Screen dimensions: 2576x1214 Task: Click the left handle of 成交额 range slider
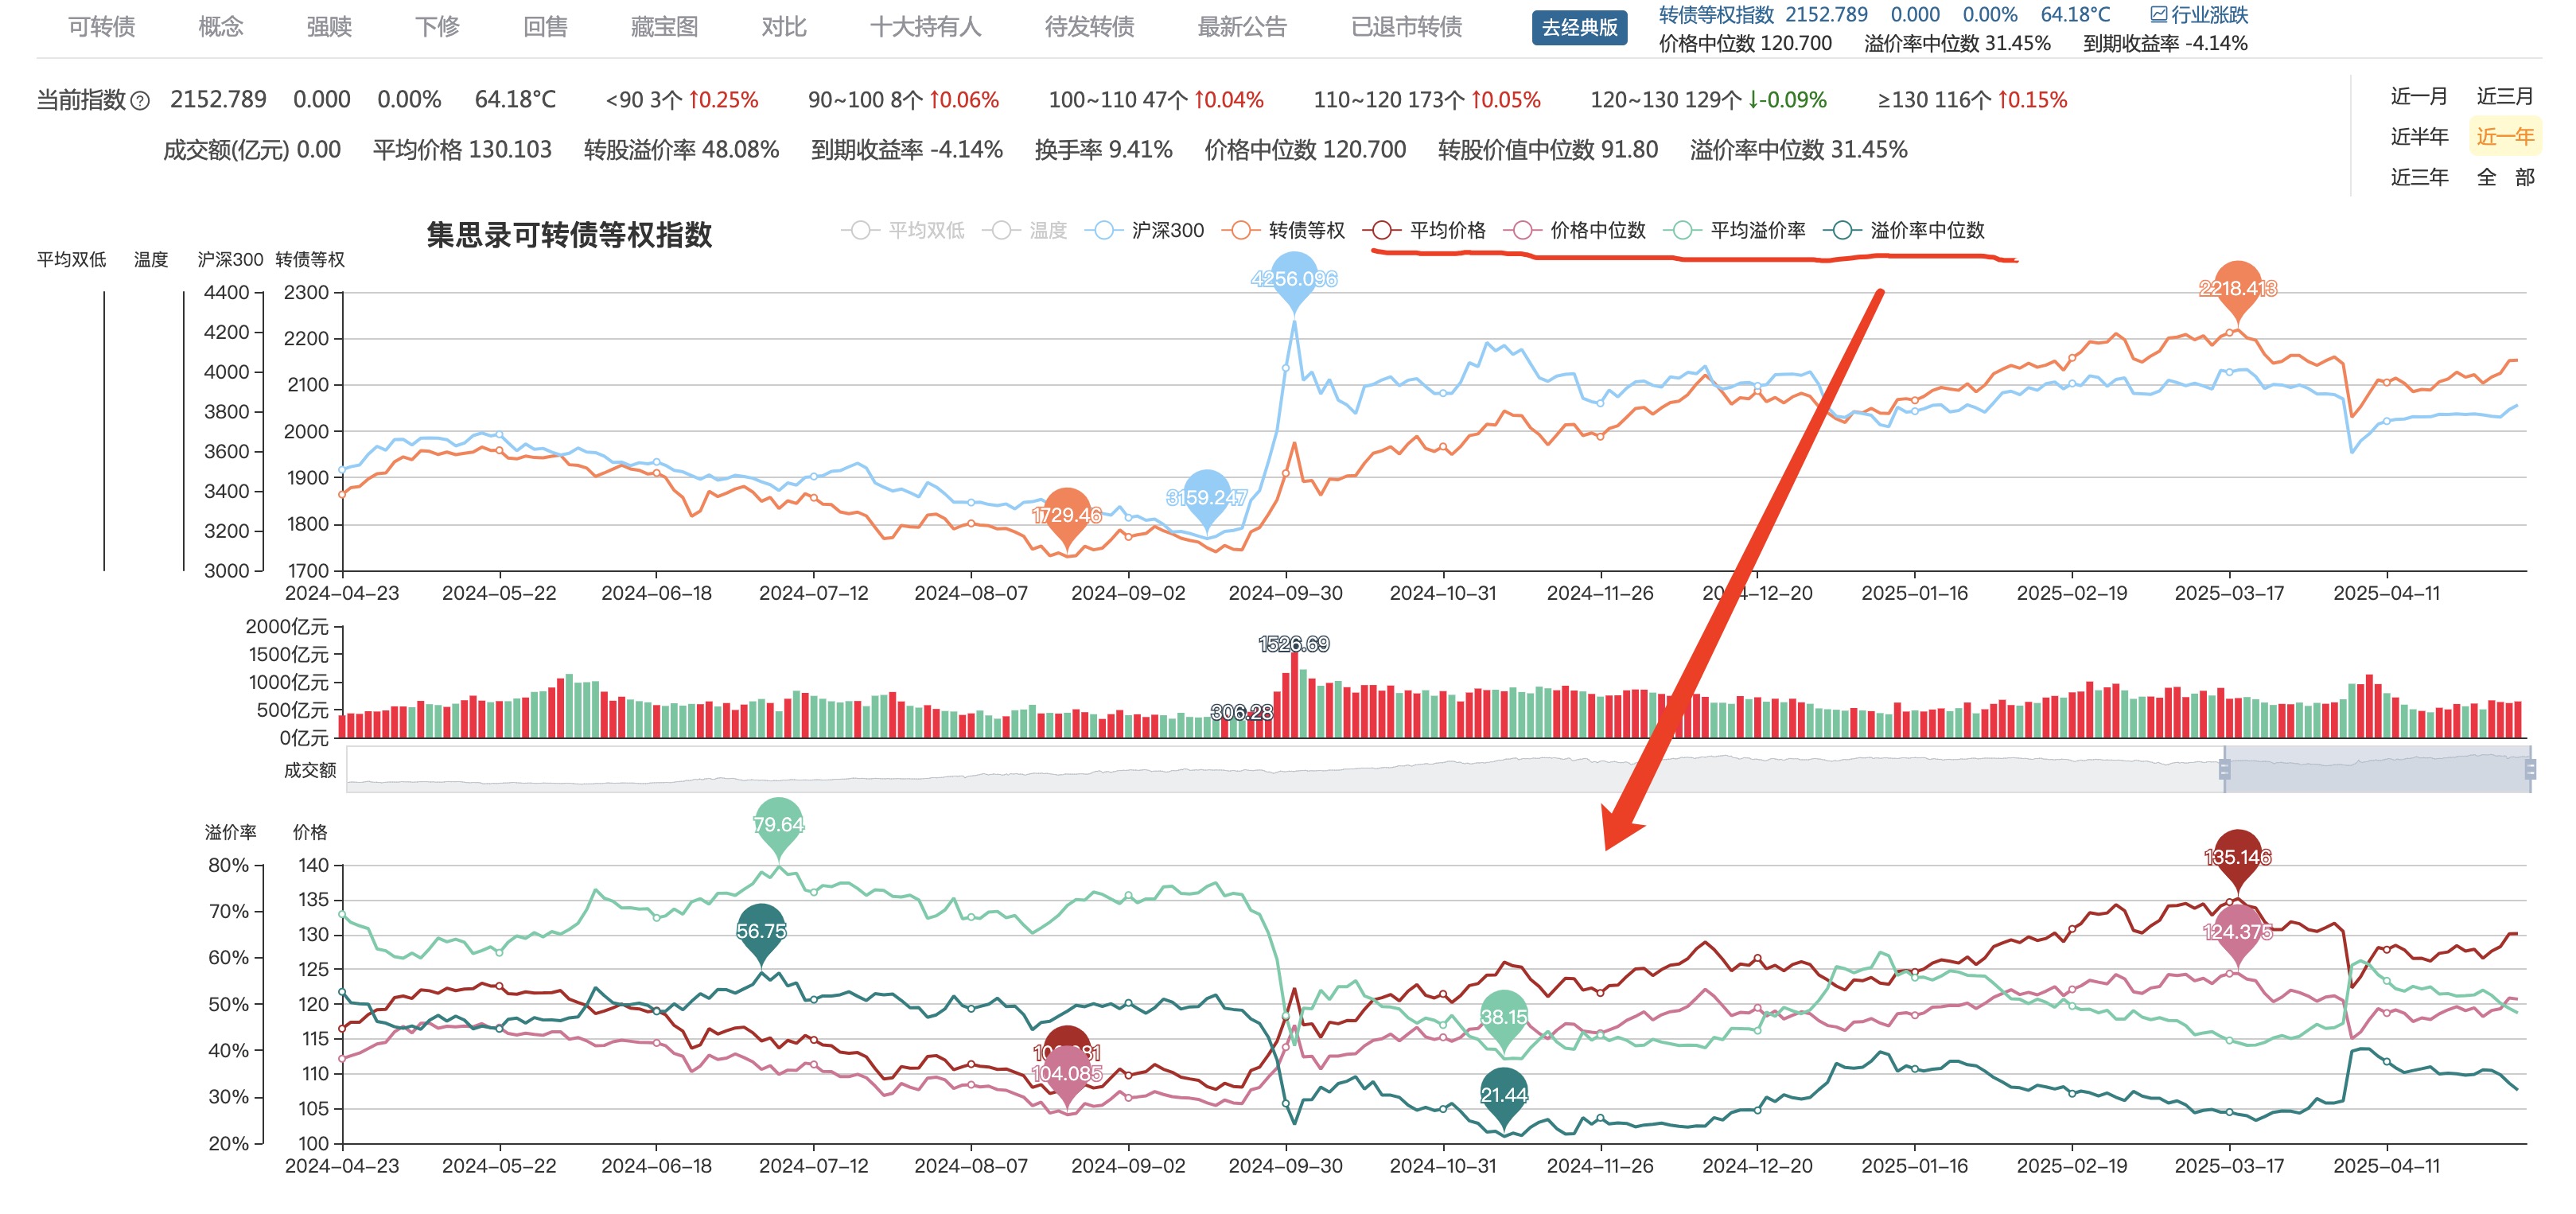coord(2224,769)
